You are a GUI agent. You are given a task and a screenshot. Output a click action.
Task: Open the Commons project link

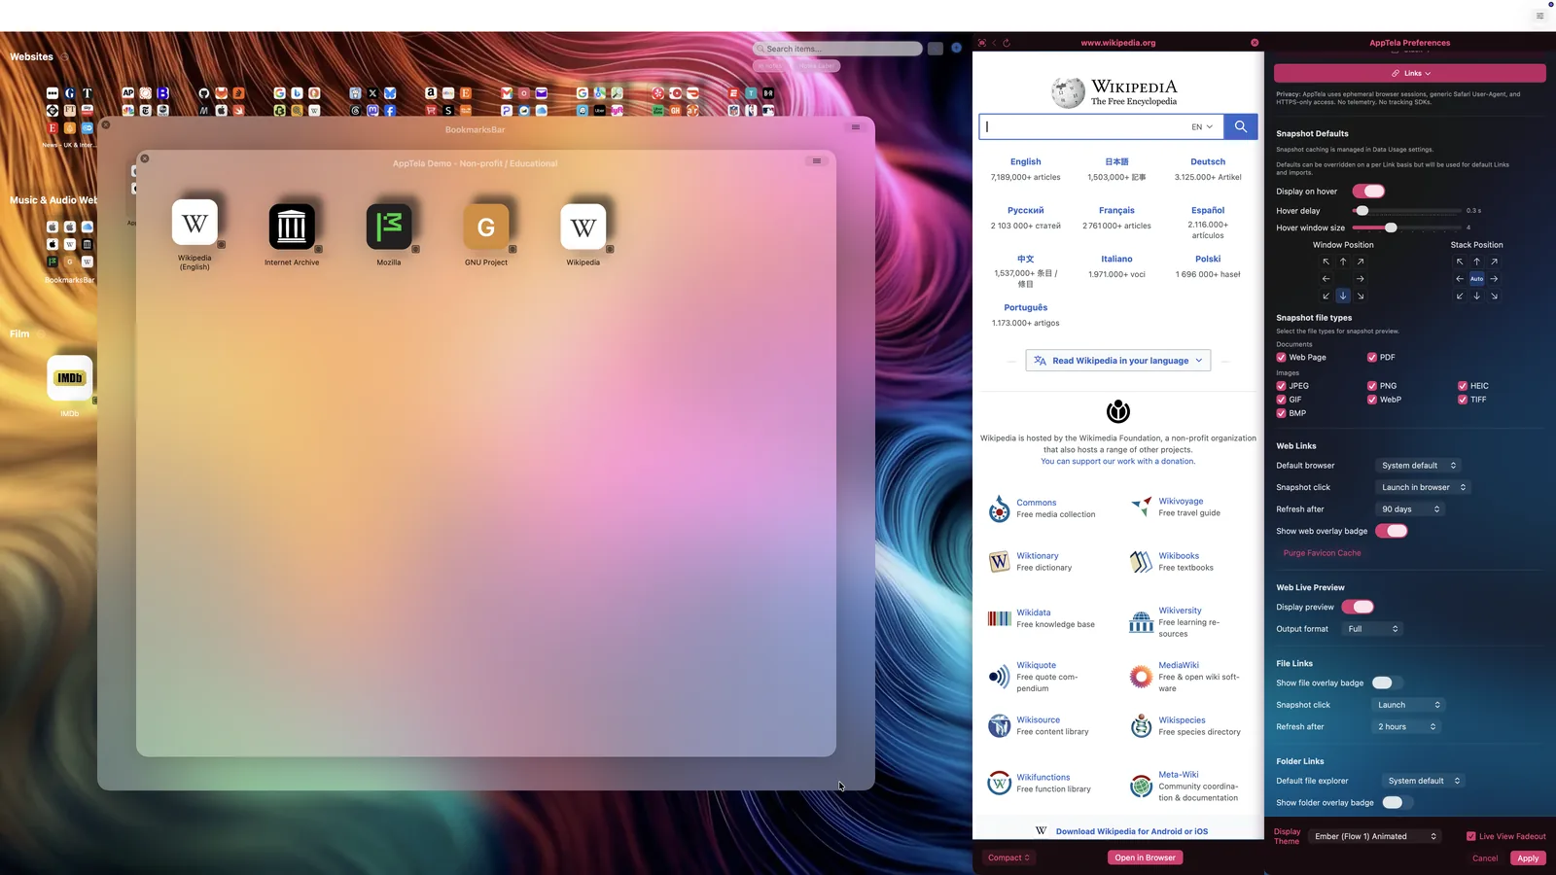pyautogui.click(x=1036, y=503)
